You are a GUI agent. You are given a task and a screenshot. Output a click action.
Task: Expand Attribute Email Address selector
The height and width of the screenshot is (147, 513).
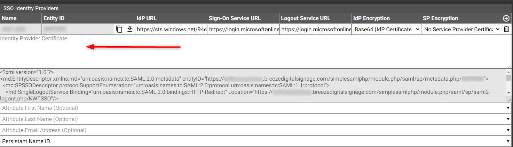tap(256, 130)
